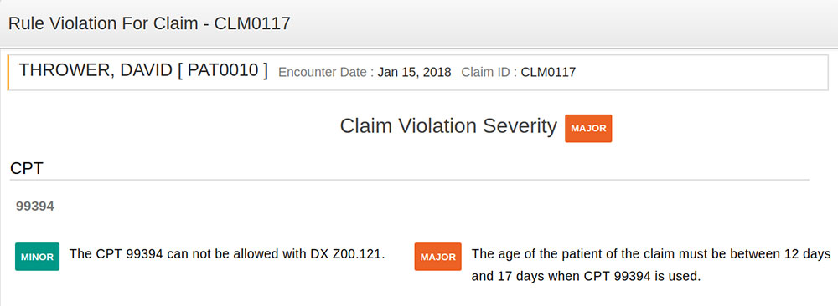Click the Encounter Date value Jan 15, 2018
This screenshot has width=838, height=306.
(414, 73)
